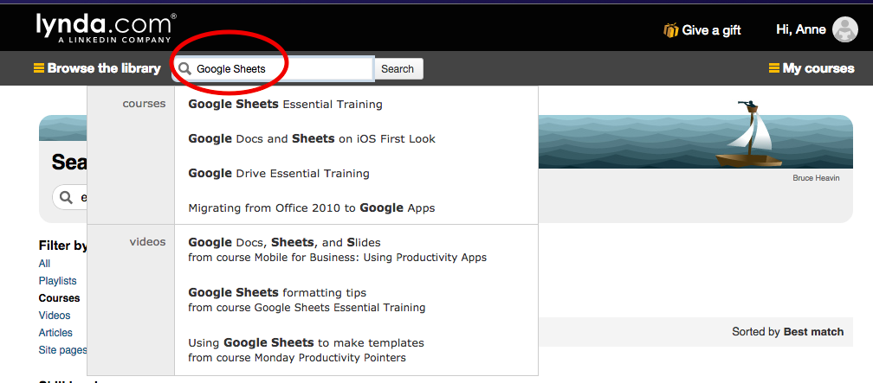Click the gift box icon
Viewport: 873px width, 383px height.
pos(671,30)
